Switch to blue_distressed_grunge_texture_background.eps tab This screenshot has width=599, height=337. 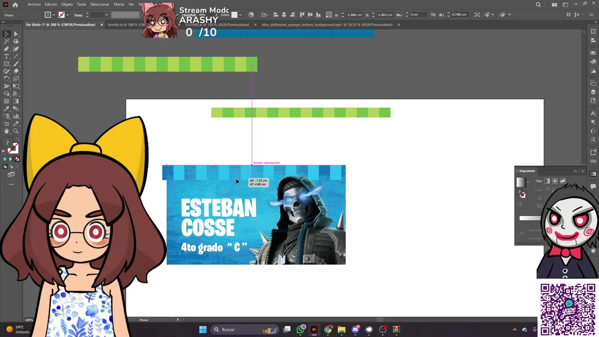(x=327, y=24)
